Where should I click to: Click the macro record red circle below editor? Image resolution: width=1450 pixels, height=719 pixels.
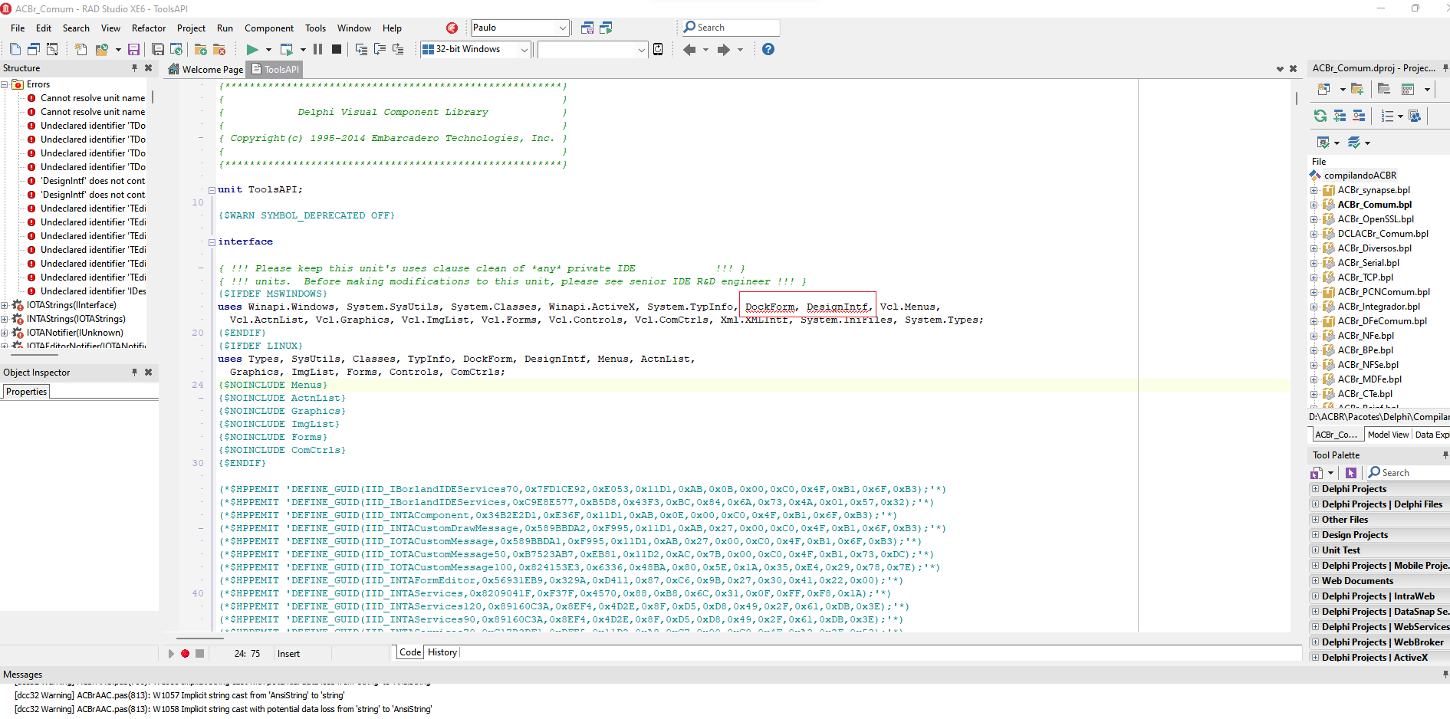pos(185,654)
